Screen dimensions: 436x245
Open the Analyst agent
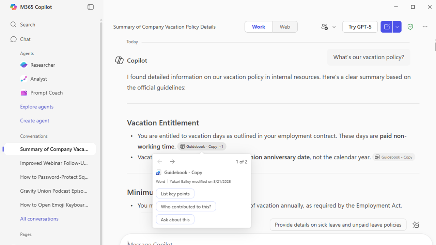coord(38,79)
